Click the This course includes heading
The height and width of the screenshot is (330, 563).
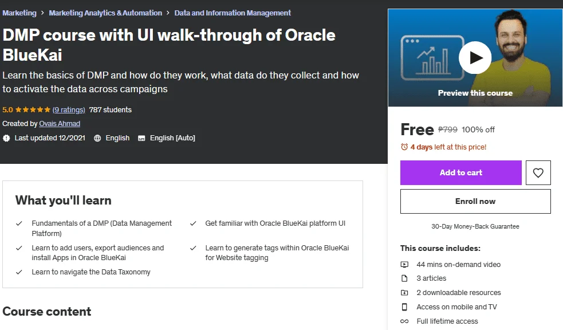(440, 249)
